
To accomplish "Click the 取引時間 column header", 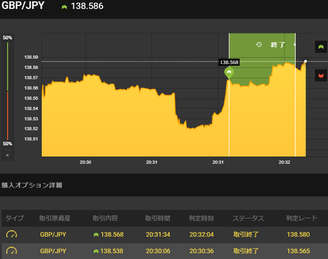I will pos(158,218).
